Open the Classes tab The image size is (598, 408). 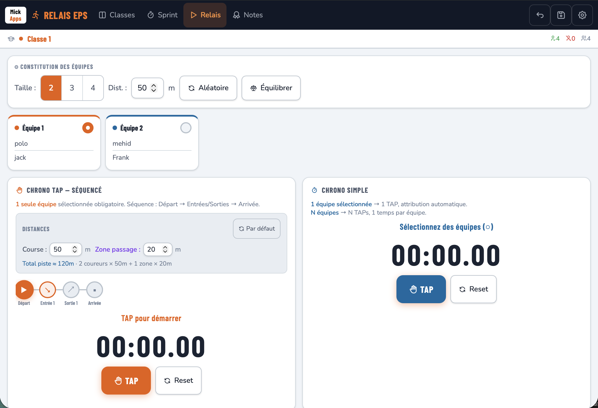117,15
